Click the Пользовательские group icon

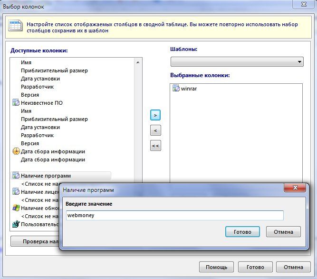point(15,224)
